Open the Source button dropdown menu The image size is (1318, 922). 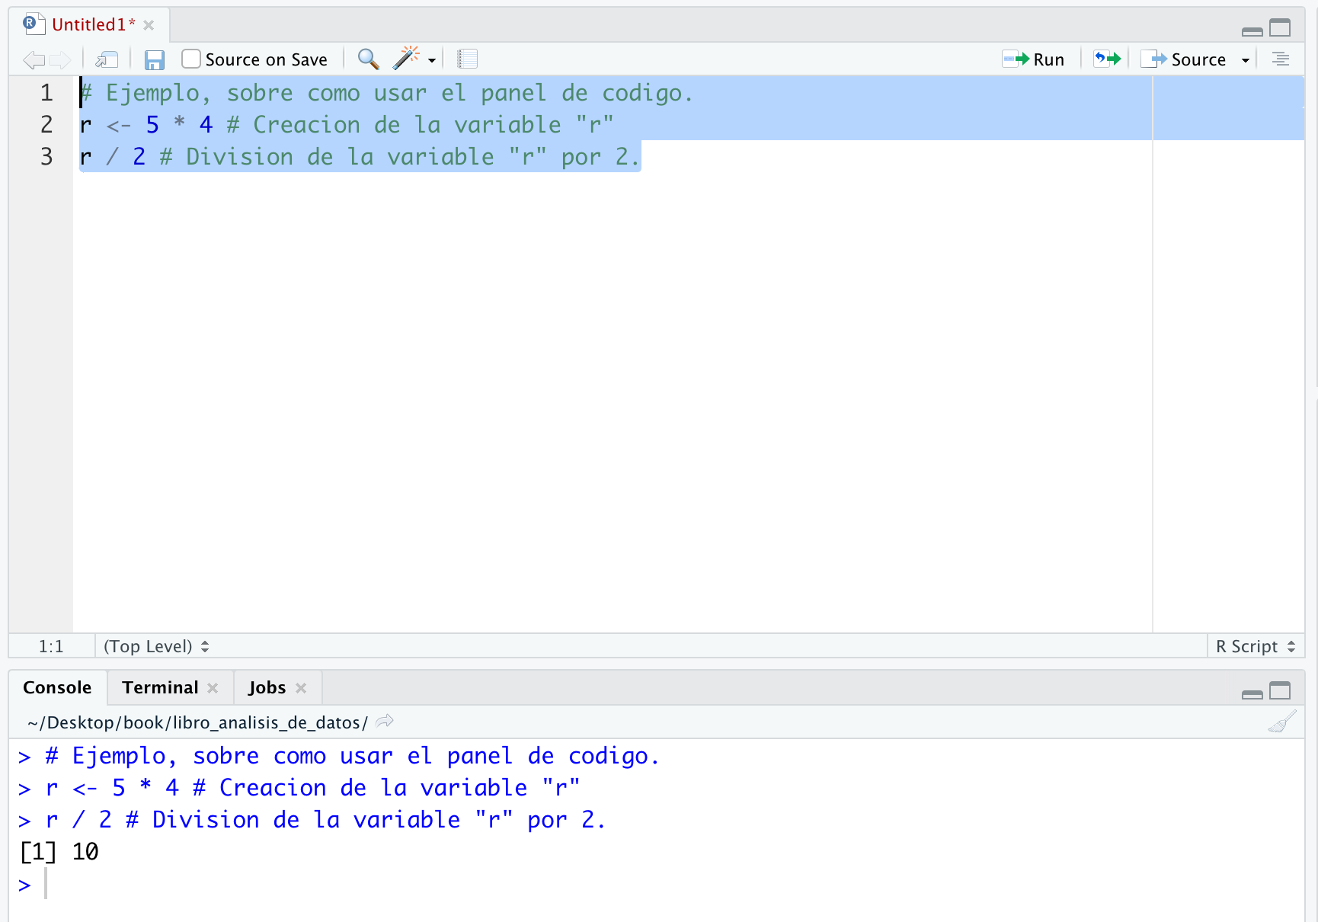click(x=1246, y=59)
